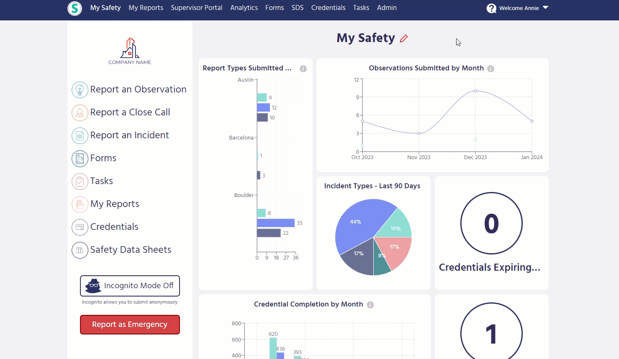Toggle Incognito Mode Off button

click(x=130, y=286)
